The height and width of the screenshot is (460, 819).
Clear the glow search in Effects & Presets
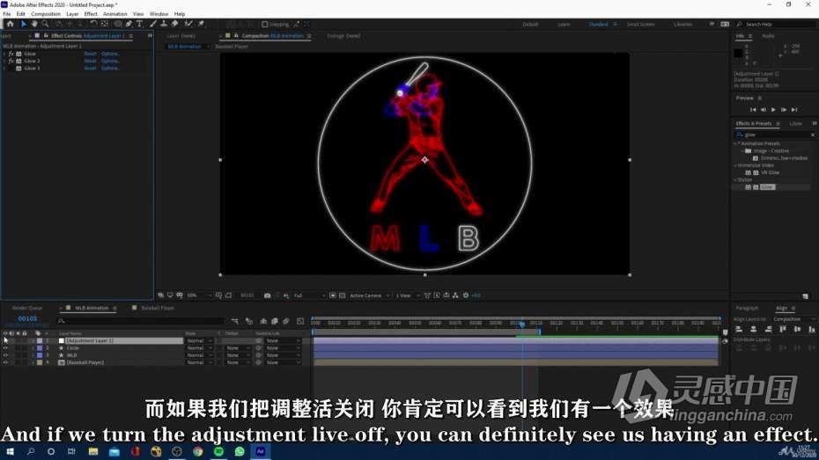(812, 135)
